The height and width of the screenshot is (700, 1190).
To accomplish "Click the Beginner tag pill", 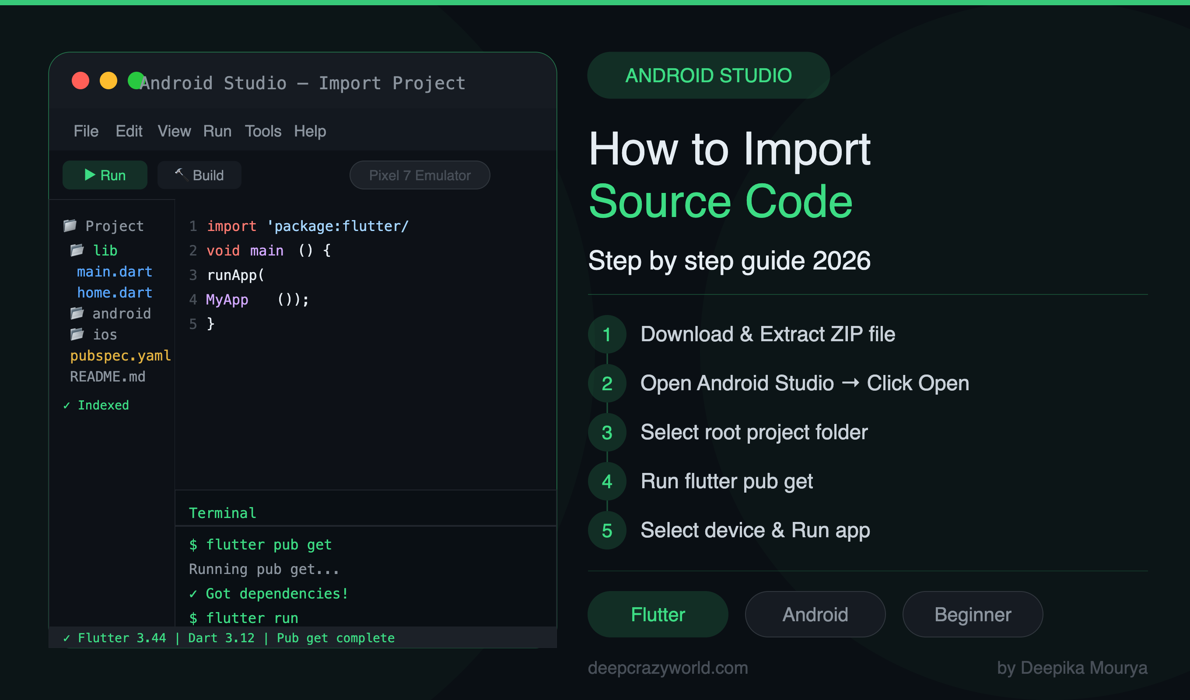I will coord(973,614).
